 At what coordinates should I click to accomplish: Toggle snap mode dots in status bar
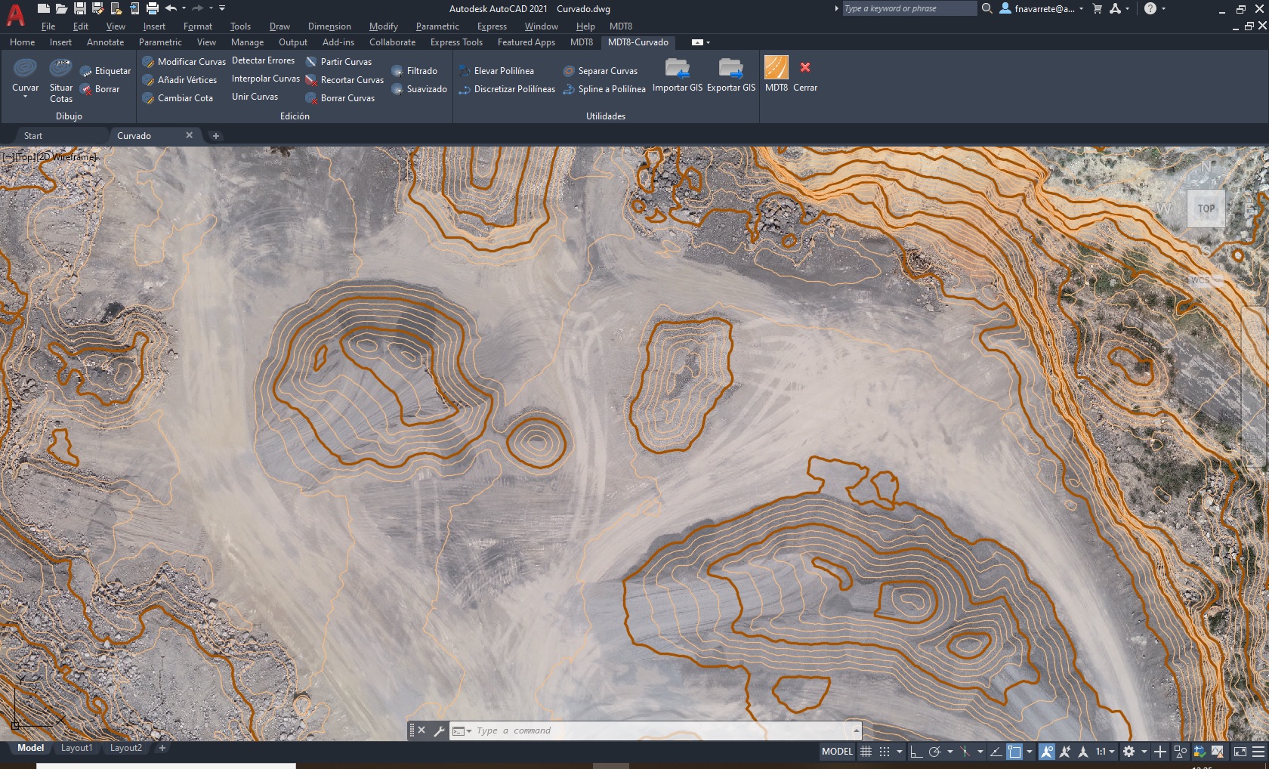(885, 752)
